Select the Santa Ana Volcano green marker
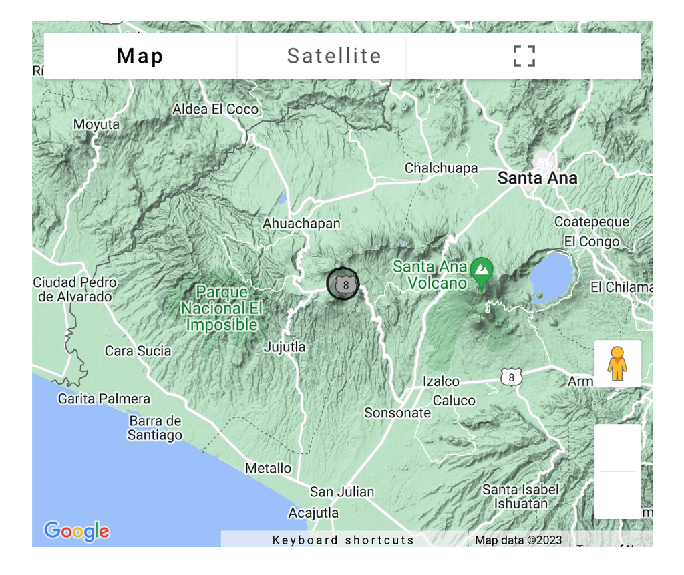This screenshot has height=575, width=684. pyautogui.click(x=481, y=271)
